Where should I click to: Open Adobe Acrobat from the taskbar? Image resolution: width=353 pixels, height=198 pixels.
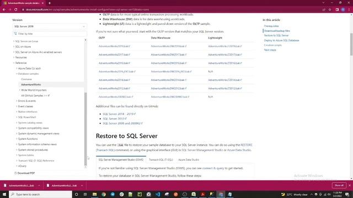point(202,194)
